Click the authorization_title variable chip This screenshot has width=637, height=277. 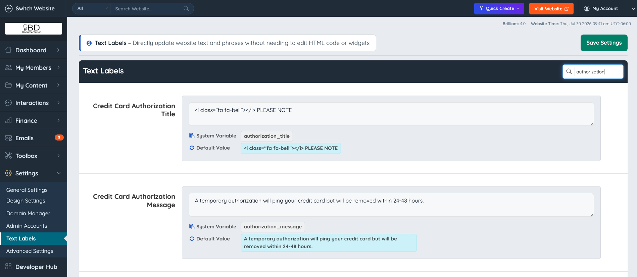pos(267,136)
